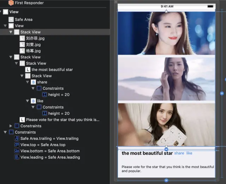Click the image icon next to 杨幂.jpg

point(22,51)
